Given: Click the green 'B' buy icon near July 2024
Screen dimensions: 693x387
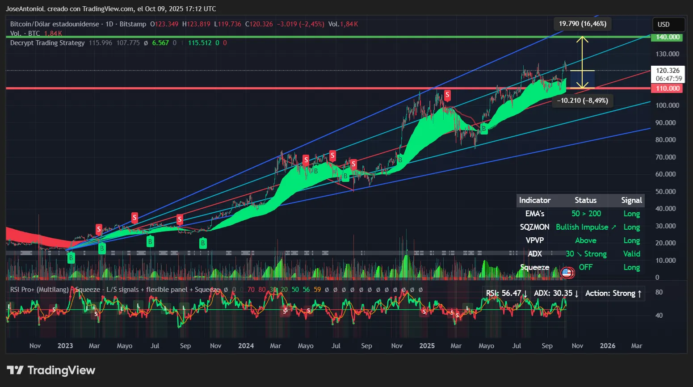Looking at the screenshot, I should pos(344,176).
